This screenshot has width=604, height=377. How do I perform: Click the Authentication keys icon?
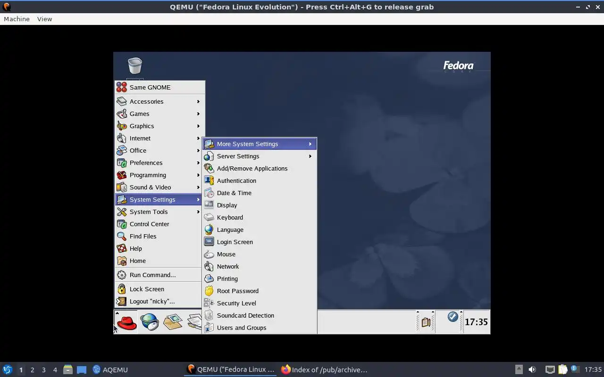point(209,180)
